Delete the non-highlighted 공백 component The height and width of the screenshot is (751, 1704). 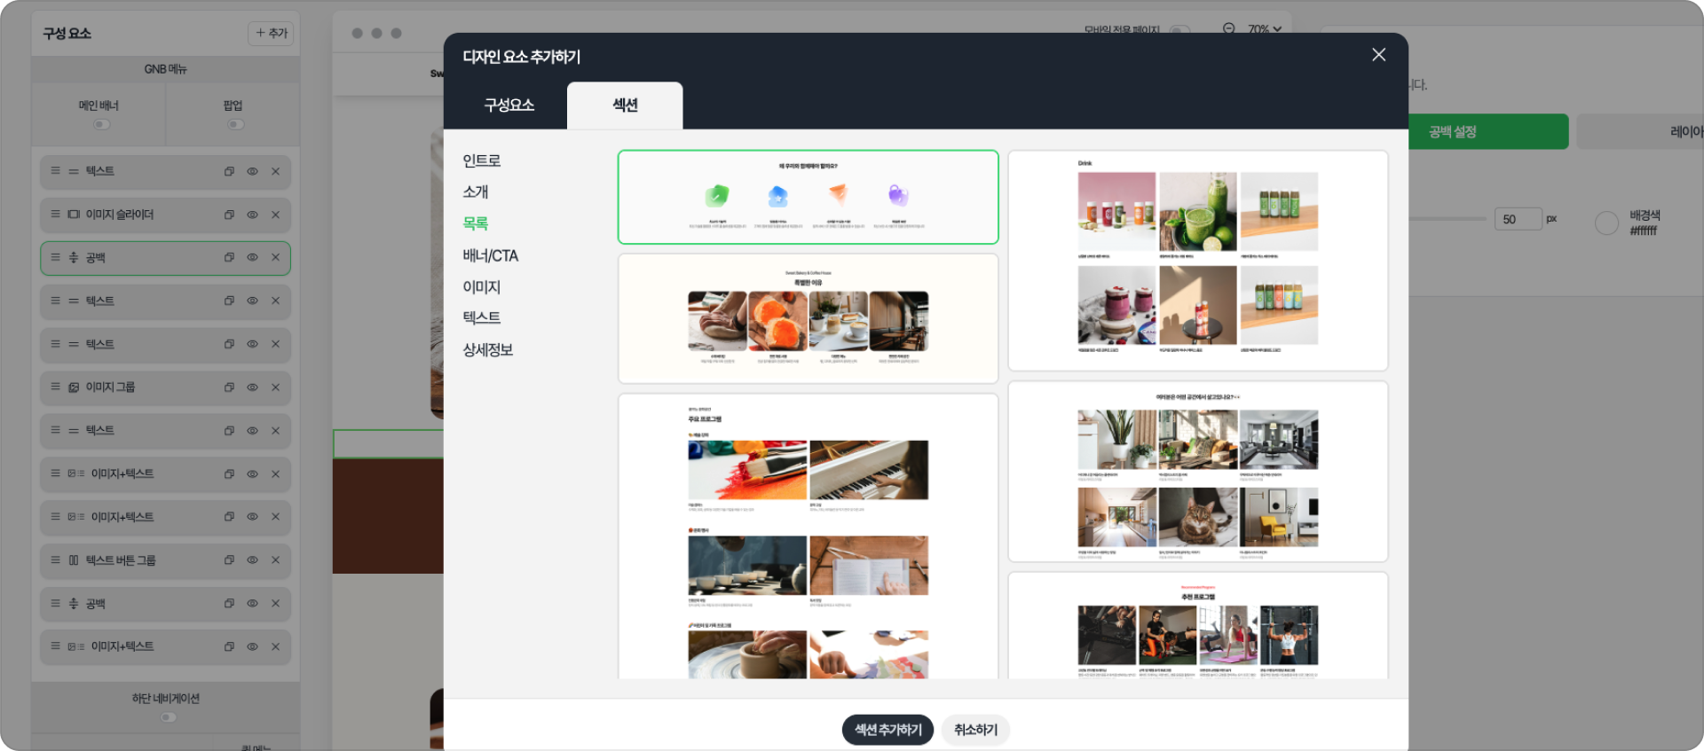pos(276,604)
